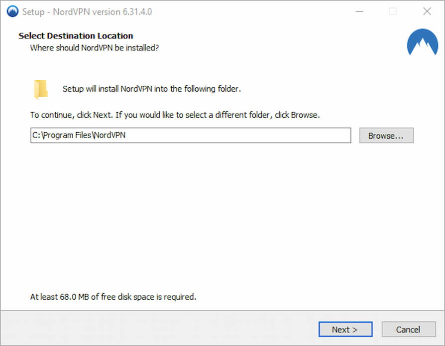Click the "To continue, click Next" instruction text
Image resolution: width=445 pixels, height=346 pixels.
tap(175, 115)
